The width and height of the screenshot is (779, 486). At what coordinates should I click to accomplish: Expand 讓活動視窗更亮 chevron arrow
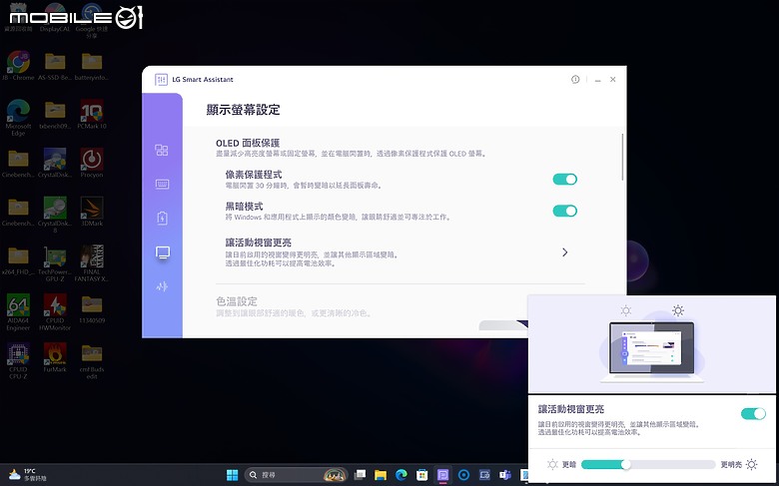point(565,252)
